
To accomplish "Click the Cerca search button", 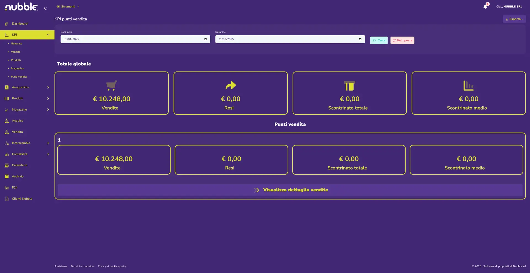I will tap(379, 41).
